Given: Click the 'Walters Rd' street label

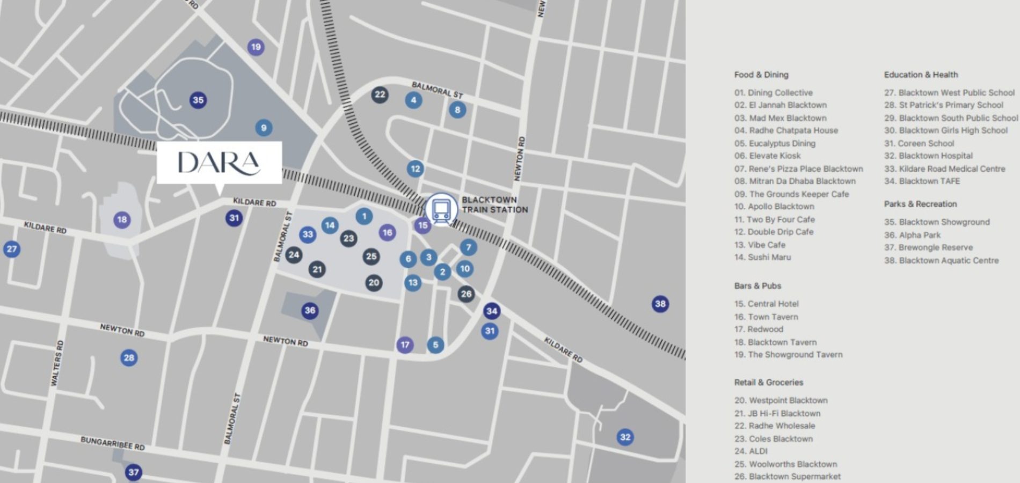Looking at the screenshot, I should tap(57, 363).
